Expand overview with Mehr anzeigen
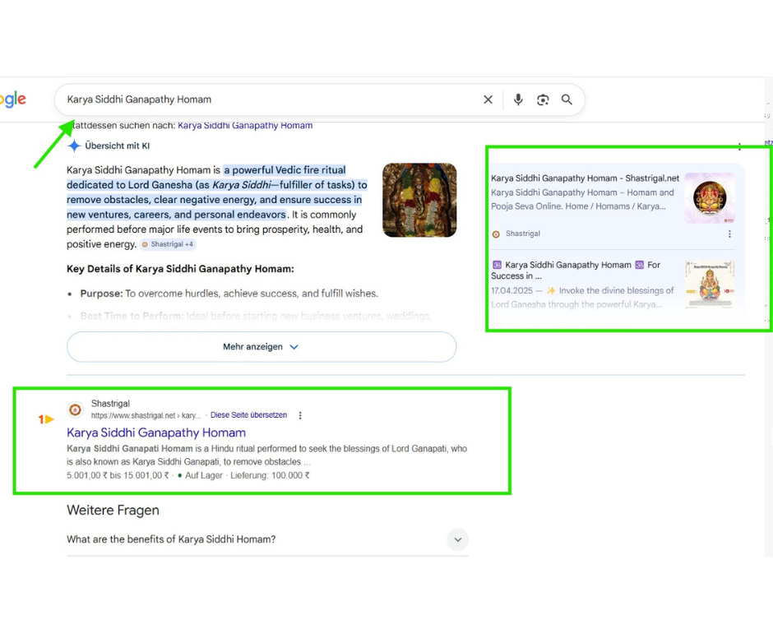 pyautogui.click(x=262, y=346)
